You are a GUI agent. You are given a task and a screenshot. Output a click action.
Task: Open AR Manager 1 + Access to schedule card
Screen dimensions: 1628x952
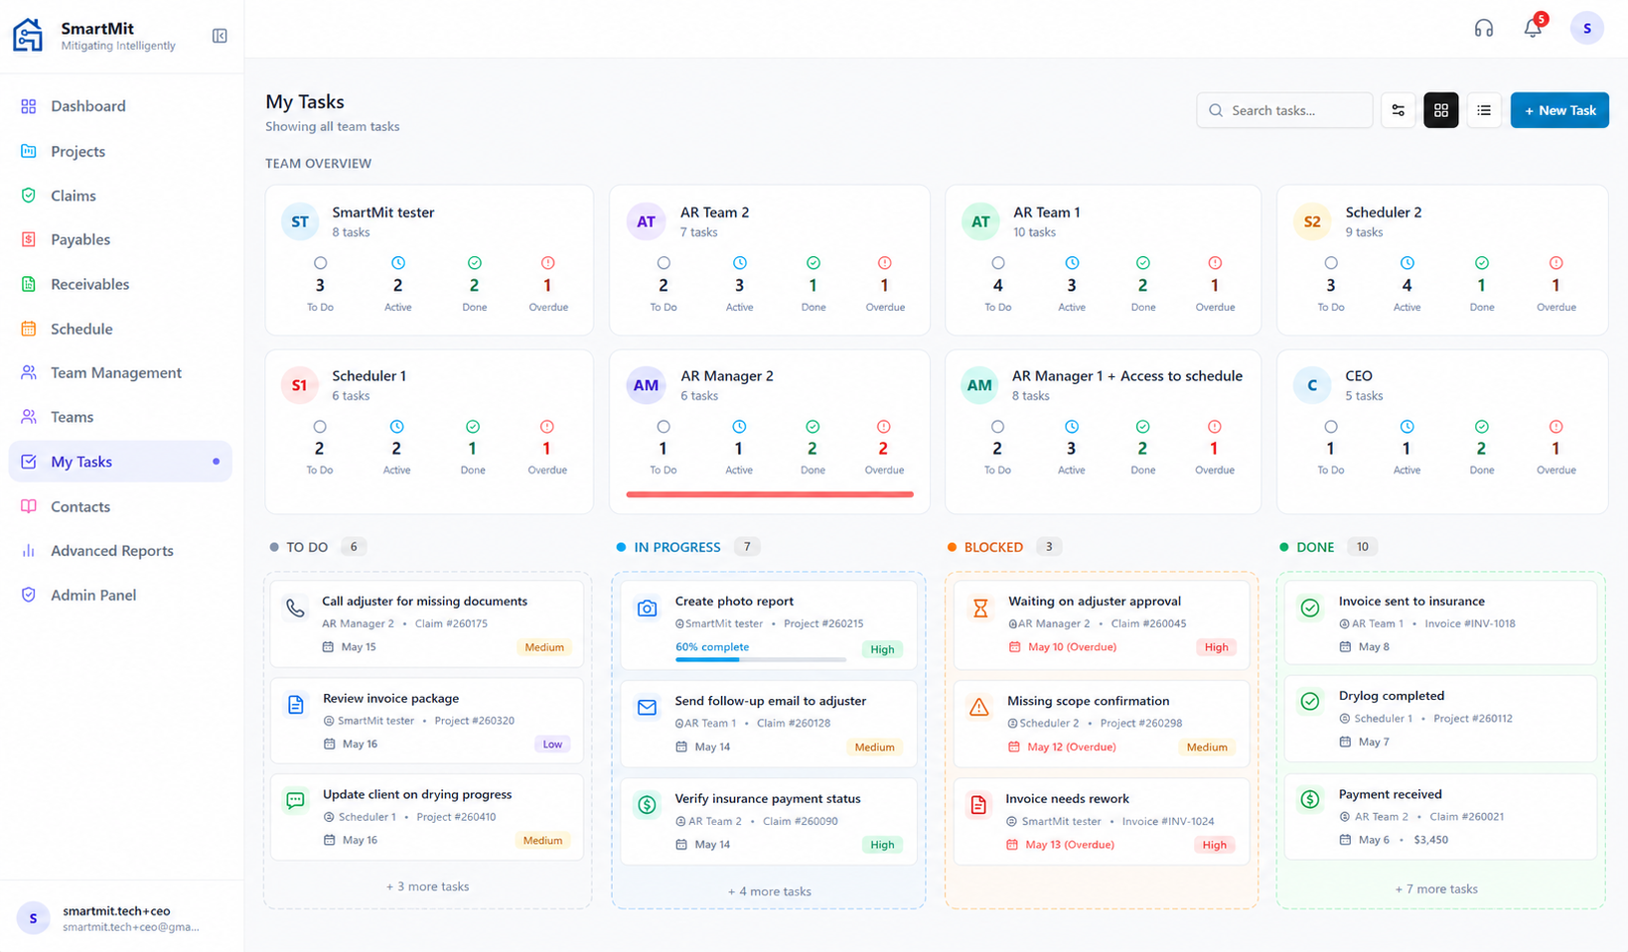(1103, 431)
